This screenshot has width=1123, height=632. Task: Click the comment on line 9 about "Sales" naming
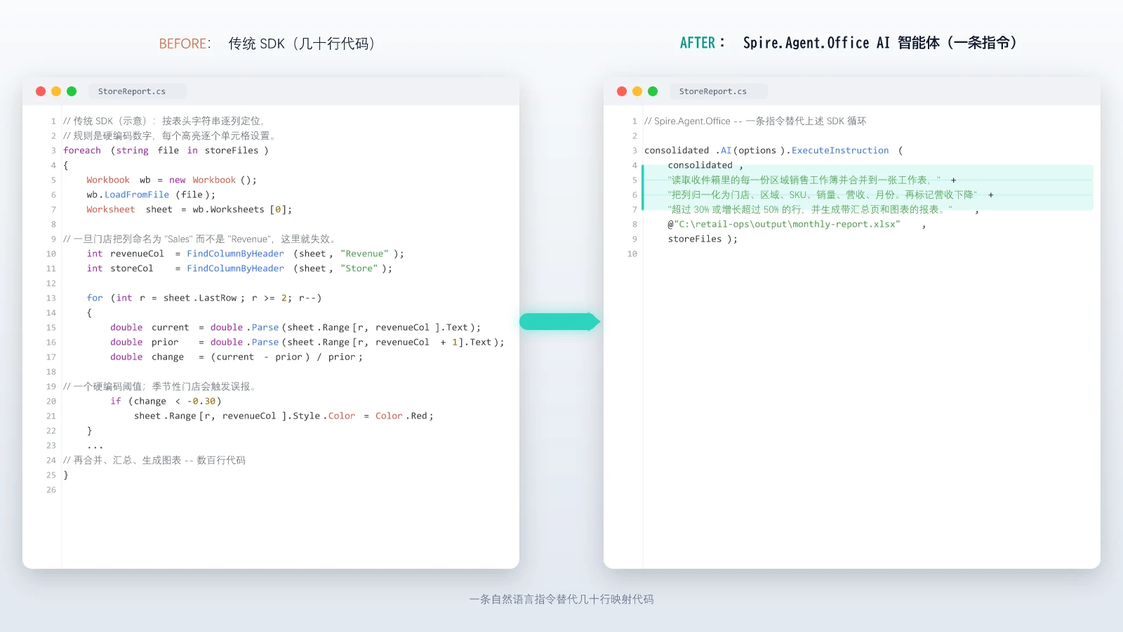199,239
